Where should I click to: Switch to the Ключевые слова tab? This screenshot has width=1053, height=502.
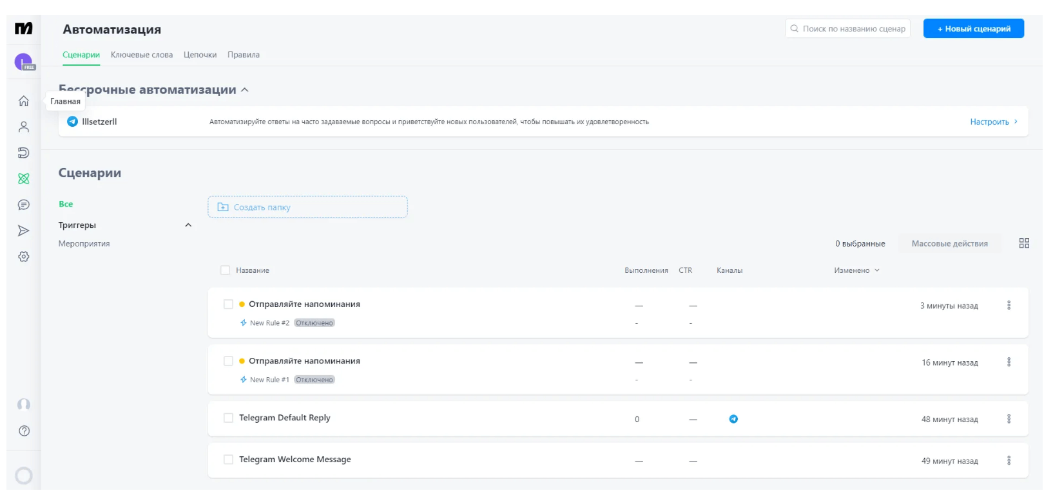coord(142,55)
